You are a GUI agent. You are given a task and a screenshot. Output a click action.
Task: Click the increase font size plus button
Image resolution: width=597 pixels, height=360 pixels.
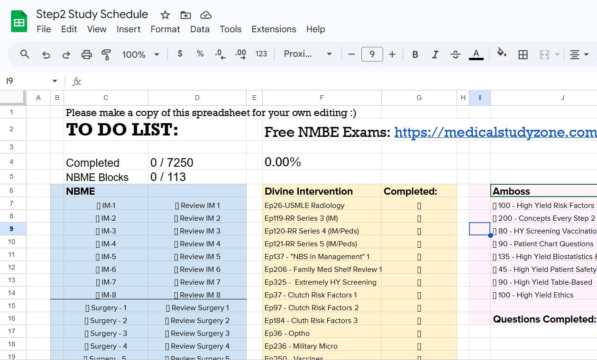click(392, 54)
